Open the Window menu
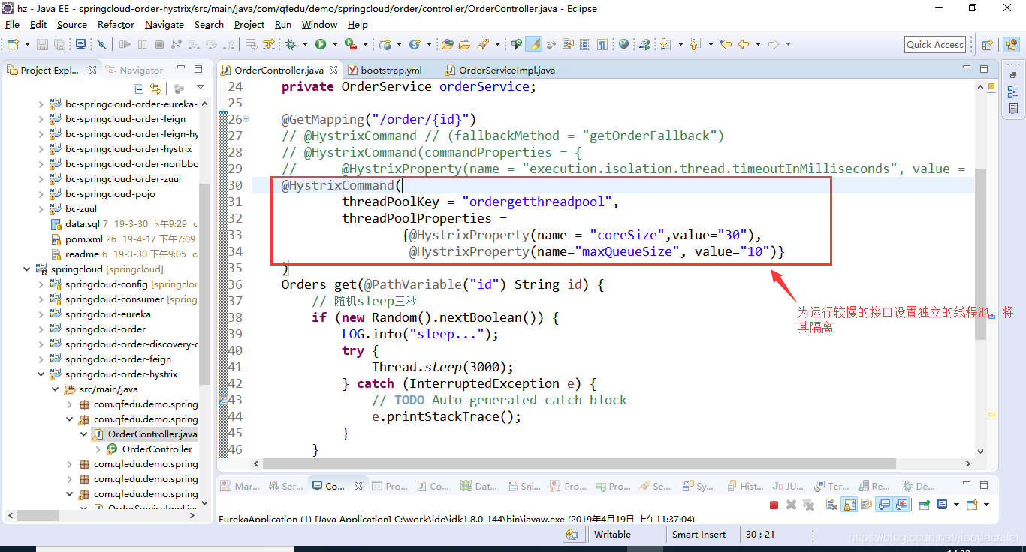The width and height of the screenshot is (1026, 552). tap(319, 24)
